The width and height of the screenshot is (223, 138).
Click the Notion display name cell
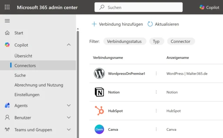pos(172,92)
